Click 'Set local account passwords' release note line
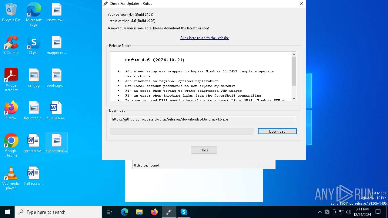The image size is (388, 218). click(x=180, y=86)
